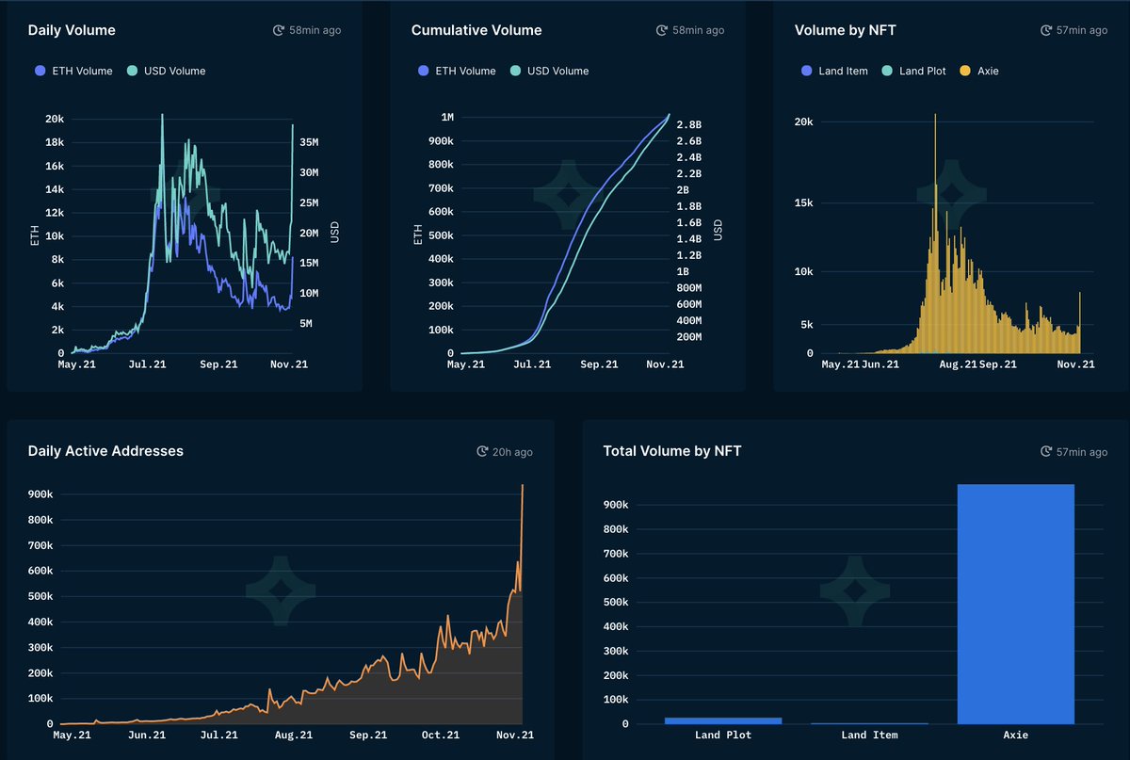Screen dimensions: 1130x760
Task: Toggle USD Volume legend in Cumulative Volume chart
Action: point(549,71)
